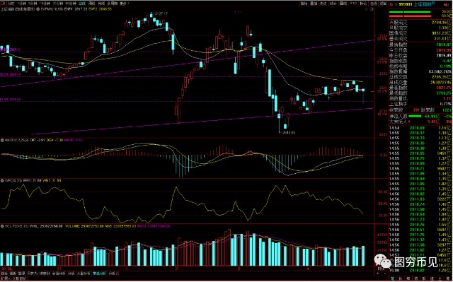Click the 净流入额 bar row

tap(420, 116)
